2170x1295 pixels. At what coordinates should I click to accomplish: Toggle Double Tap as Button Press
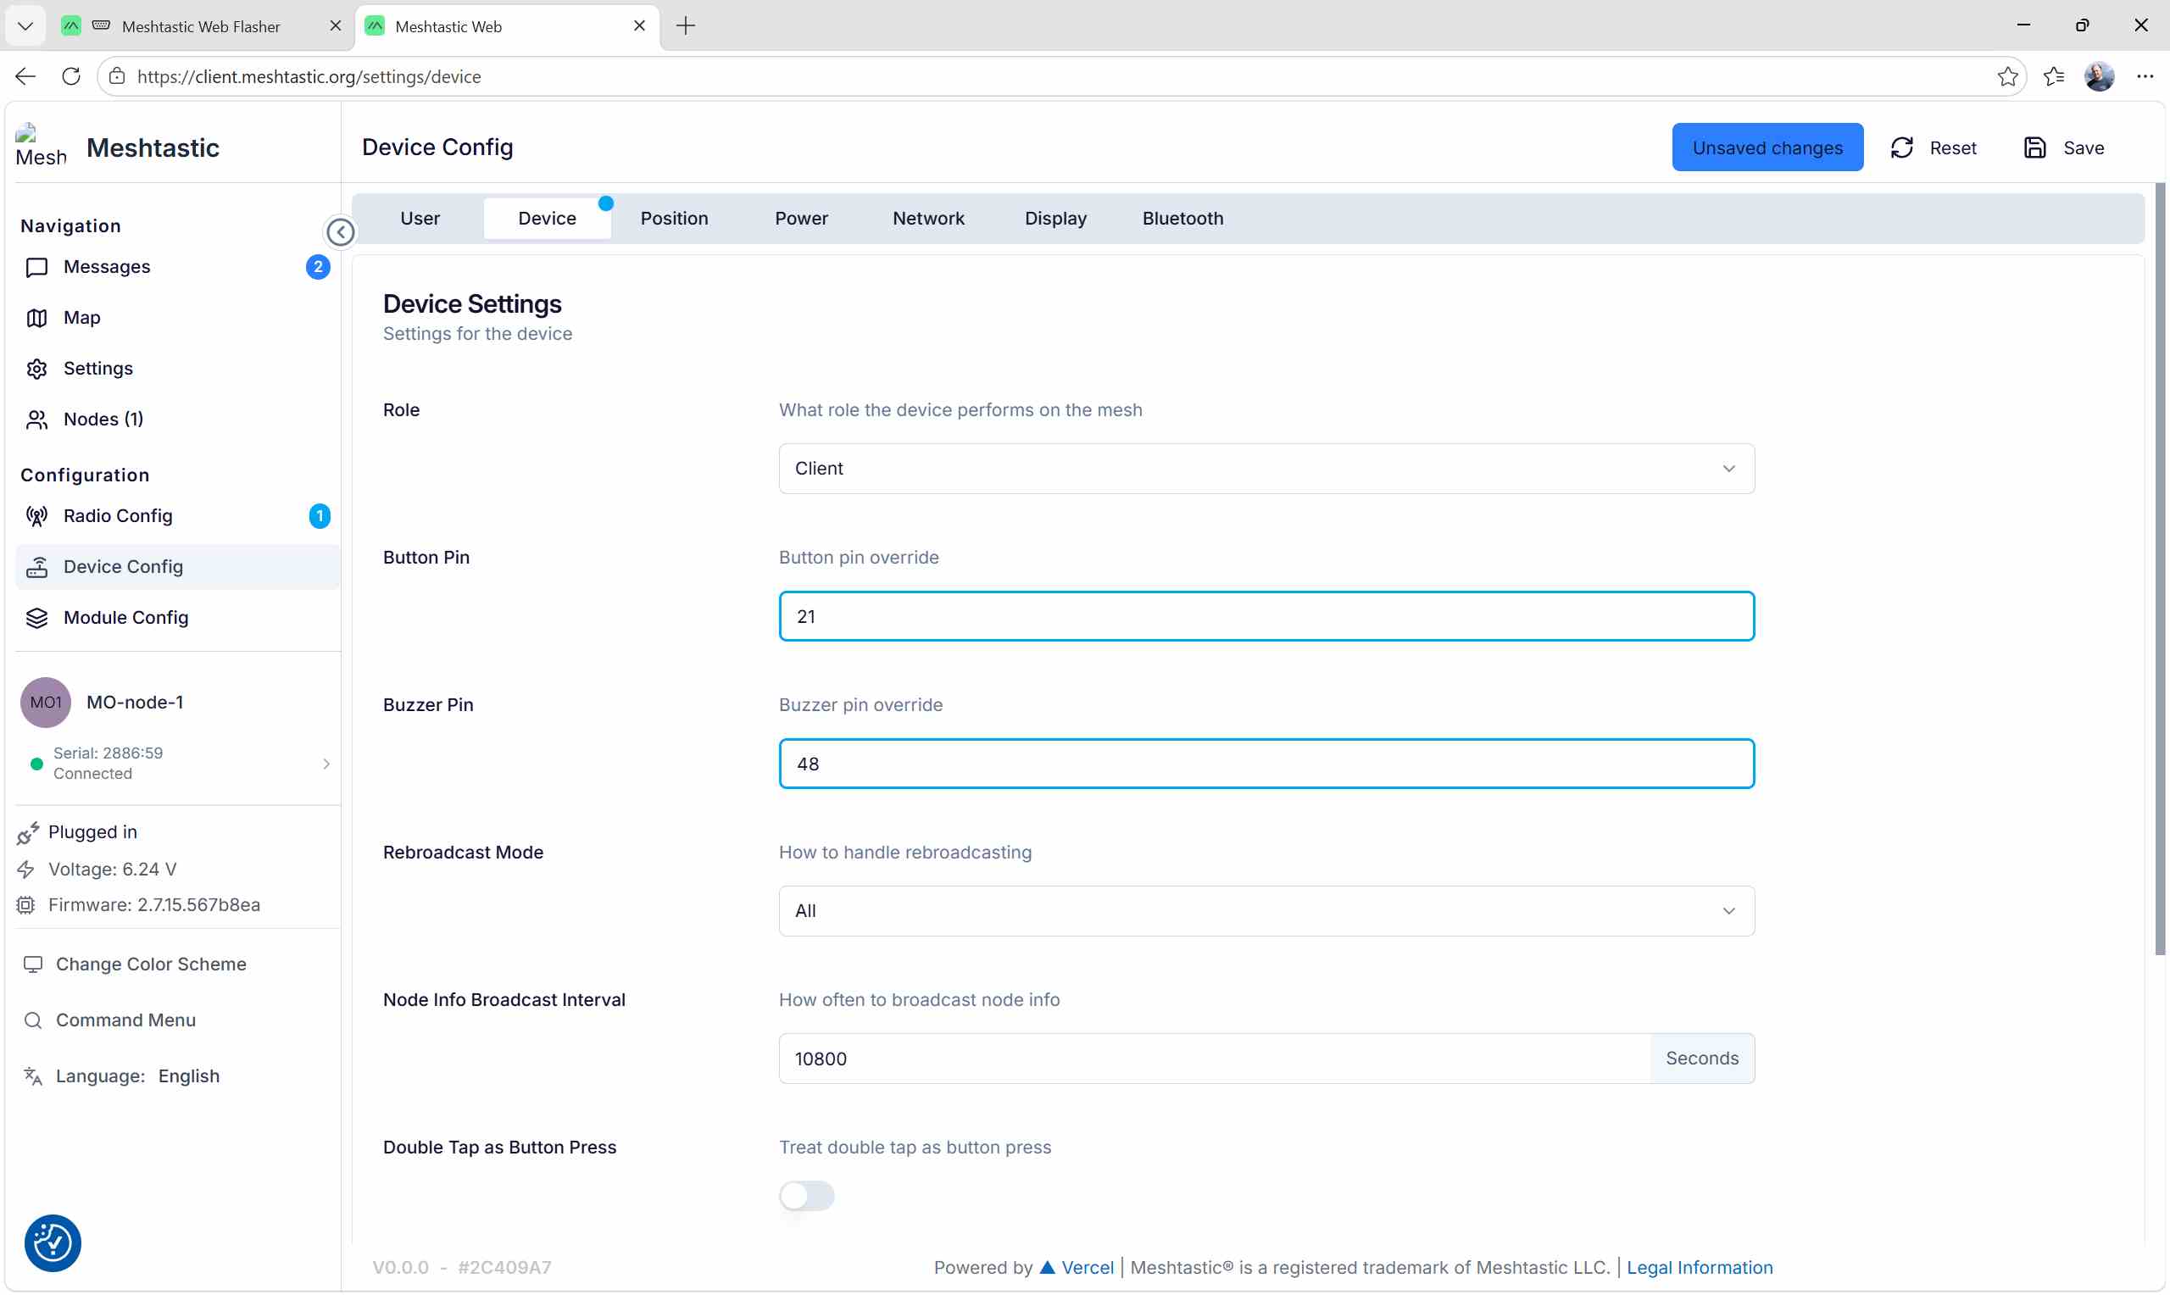806,1196
